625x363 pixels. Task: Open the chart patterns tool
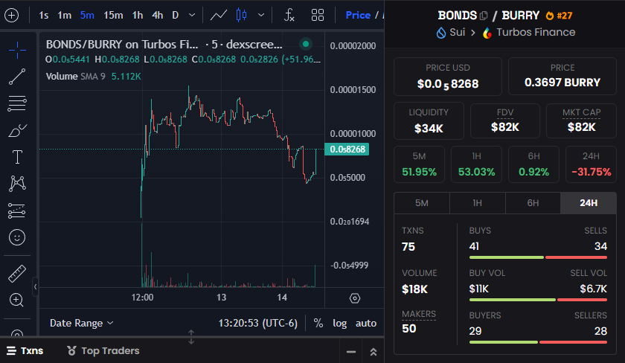17,184
